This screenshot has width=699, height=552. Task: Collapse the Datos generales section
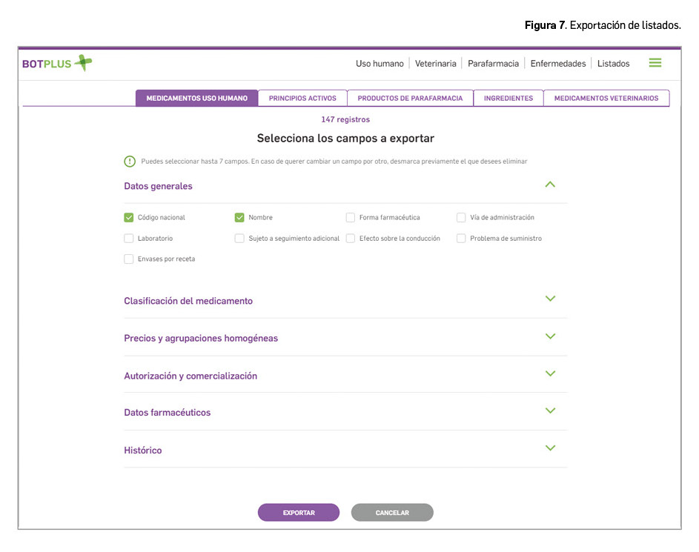[549, 185]
